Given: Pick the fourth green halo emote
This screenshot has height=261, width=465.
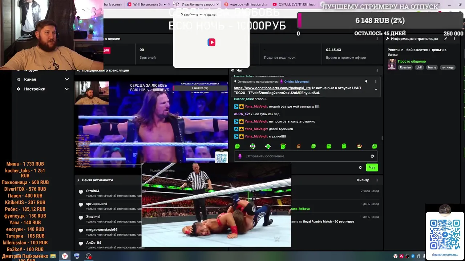Looking at the screenshot, I should (283, 146).
